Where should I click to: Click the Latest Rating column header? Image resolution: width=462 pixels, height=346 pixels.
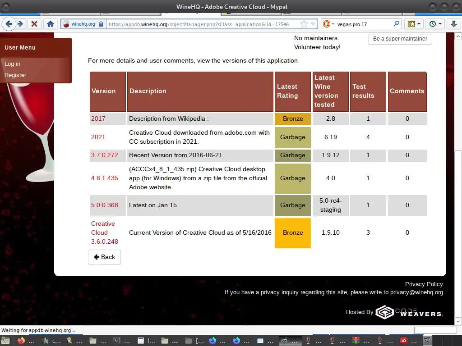(292, 91)
